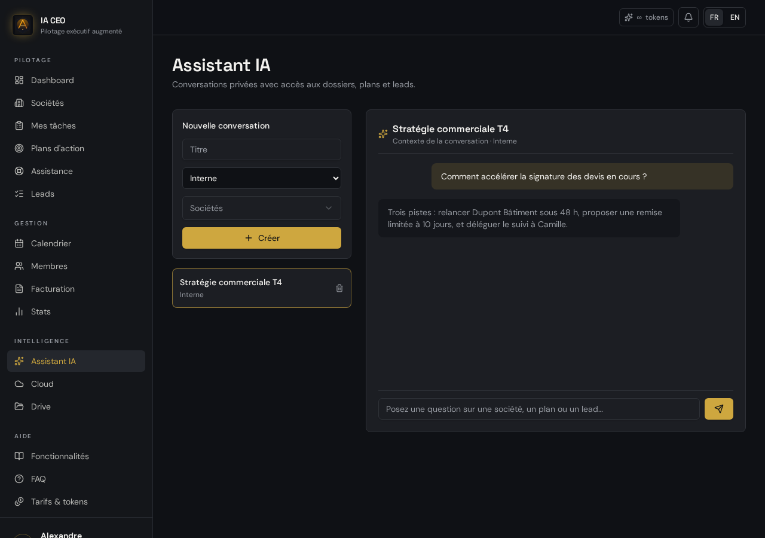Click the Membres people icon
Viewport: 765px width, 538px height.
(19, 266)
